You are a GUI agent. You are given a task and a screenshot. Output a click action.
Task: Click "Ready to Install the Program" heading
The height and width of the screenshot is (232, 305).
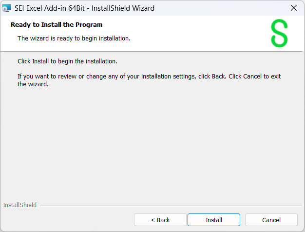point(57,24)
